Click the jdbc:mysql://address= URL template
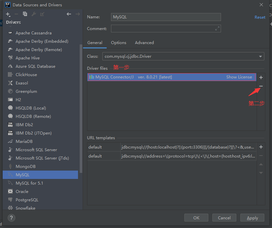 (188, 156)
